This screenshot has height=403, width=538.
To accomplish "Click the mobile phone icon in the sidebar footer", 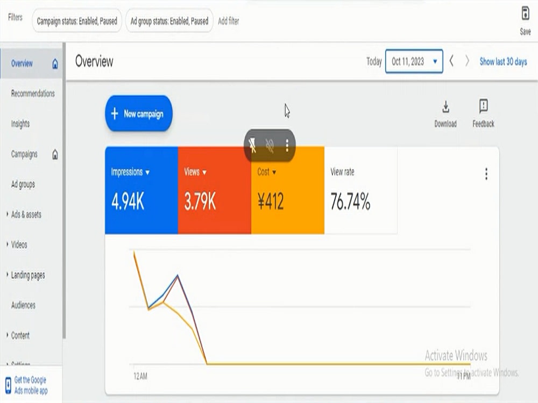I will click(8, 385).
